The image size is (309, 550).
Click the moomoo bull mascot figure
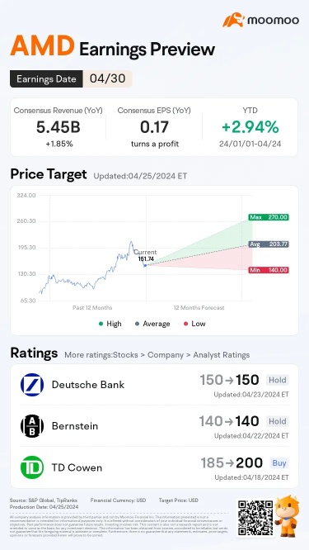click(287, 515)
